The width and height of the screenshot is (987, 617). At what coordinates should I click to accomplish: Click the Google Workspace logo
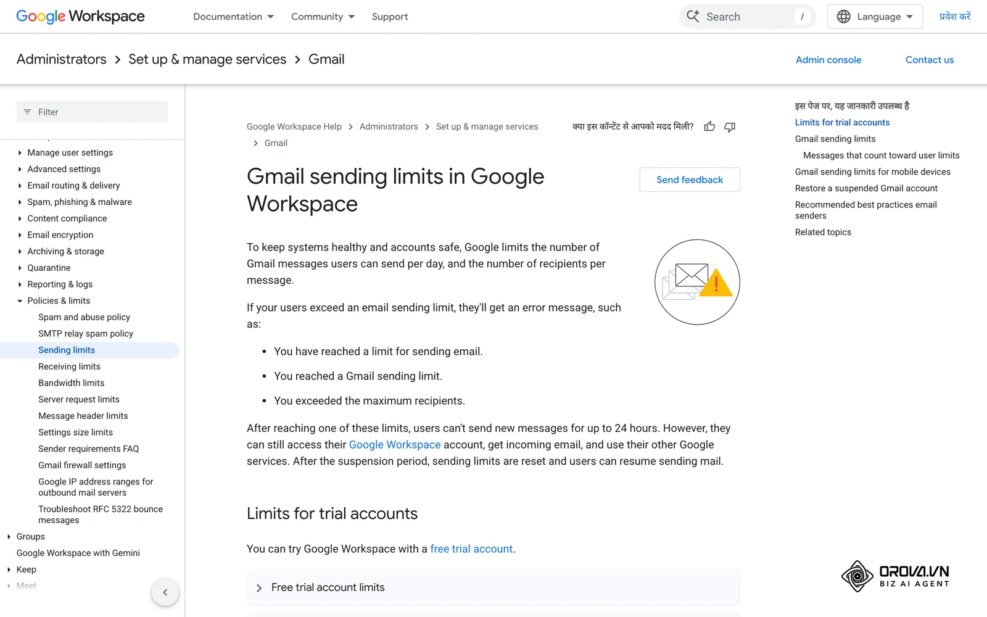(80, 17)
